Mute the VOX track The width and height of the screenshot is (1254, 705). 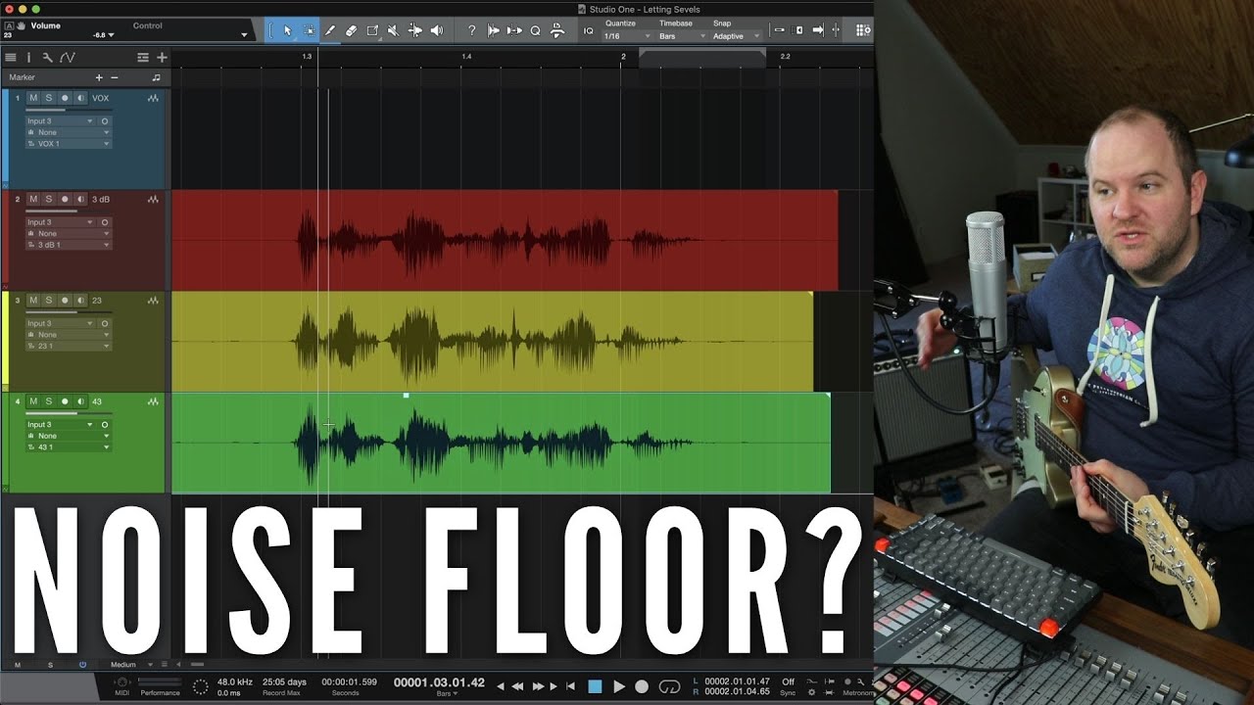(x=33, y=98)
